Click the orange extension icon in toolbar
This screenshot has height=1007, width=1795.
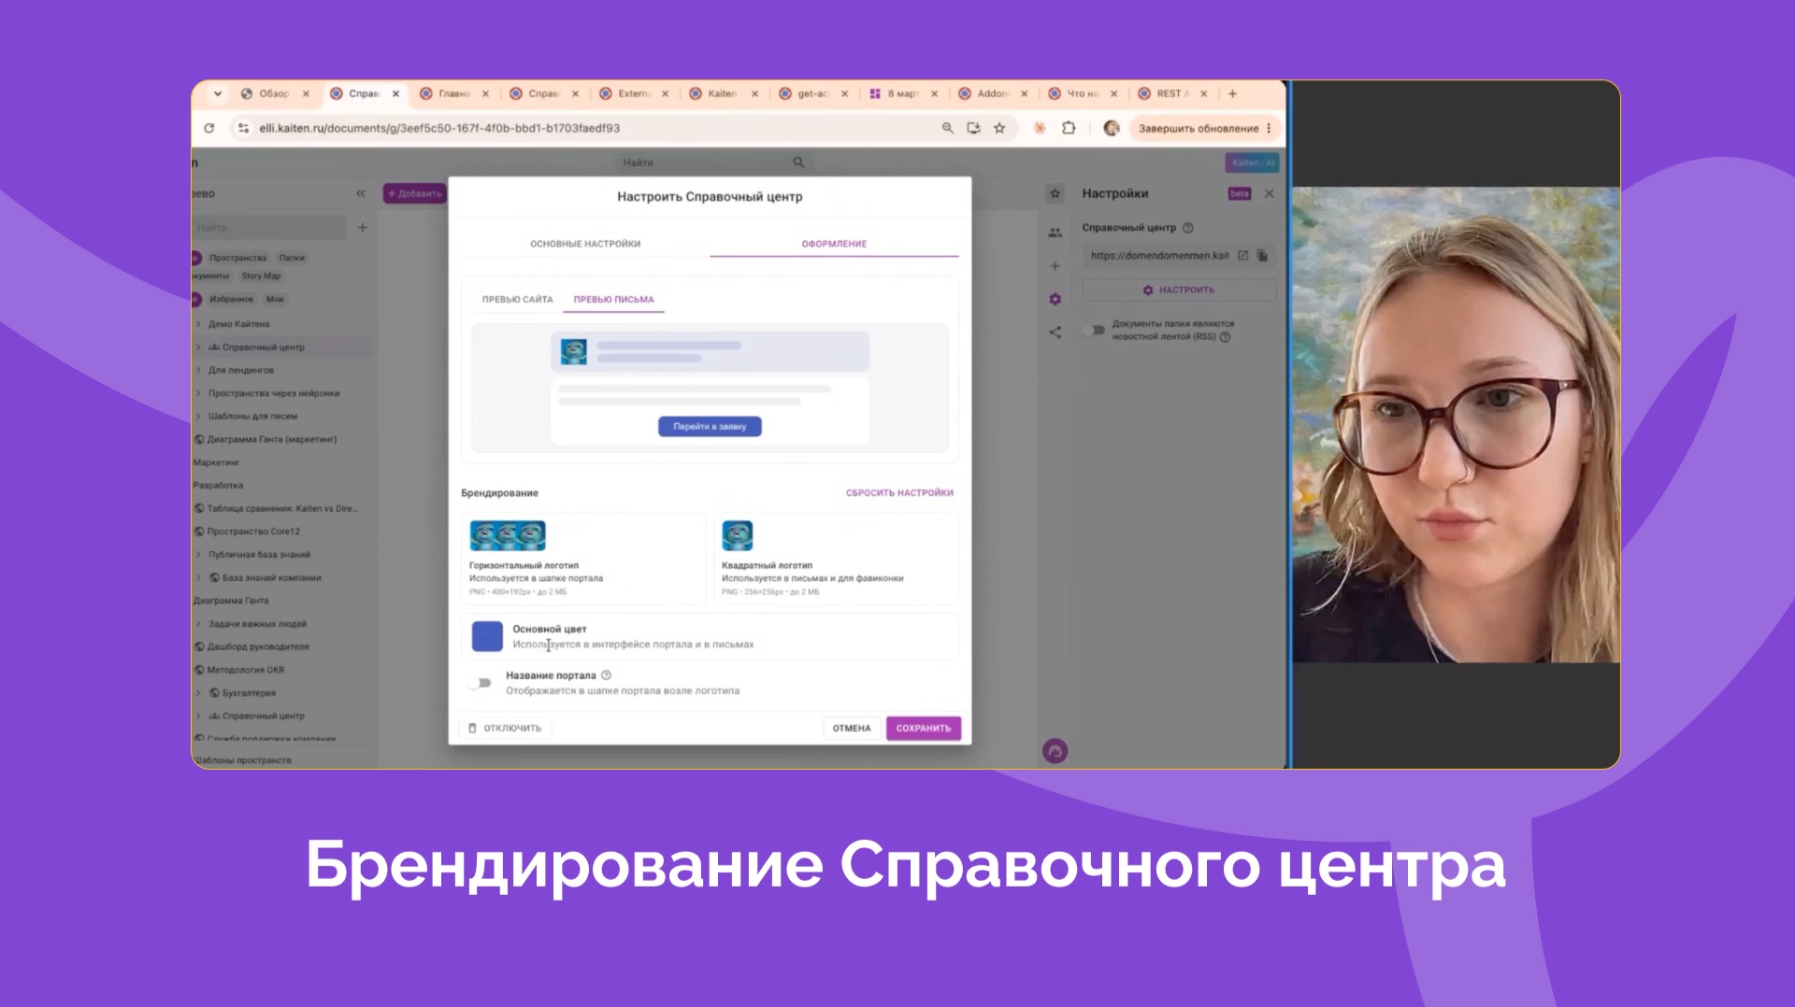(1039, 128)
